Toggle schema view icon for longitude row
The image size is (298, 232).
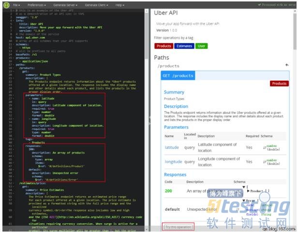[265, 162]
